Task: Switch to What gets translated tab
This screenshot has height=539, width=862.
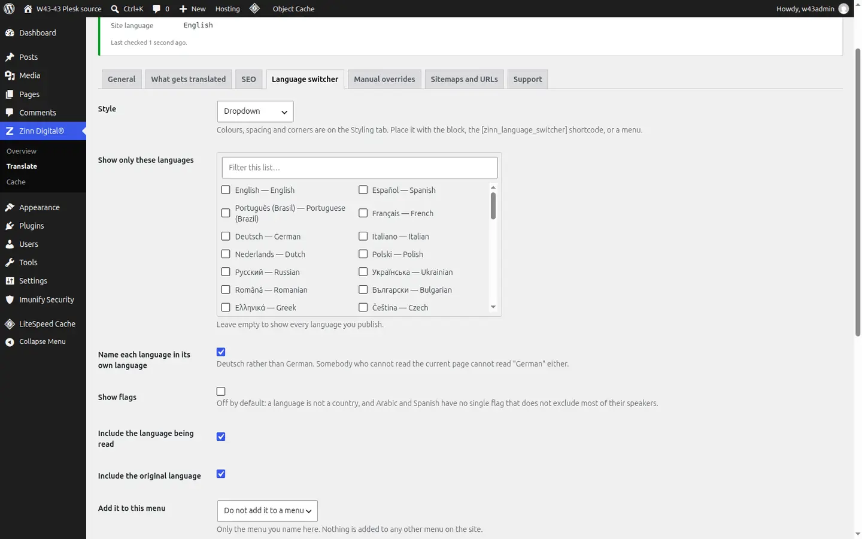Action: tap(189, 79)
